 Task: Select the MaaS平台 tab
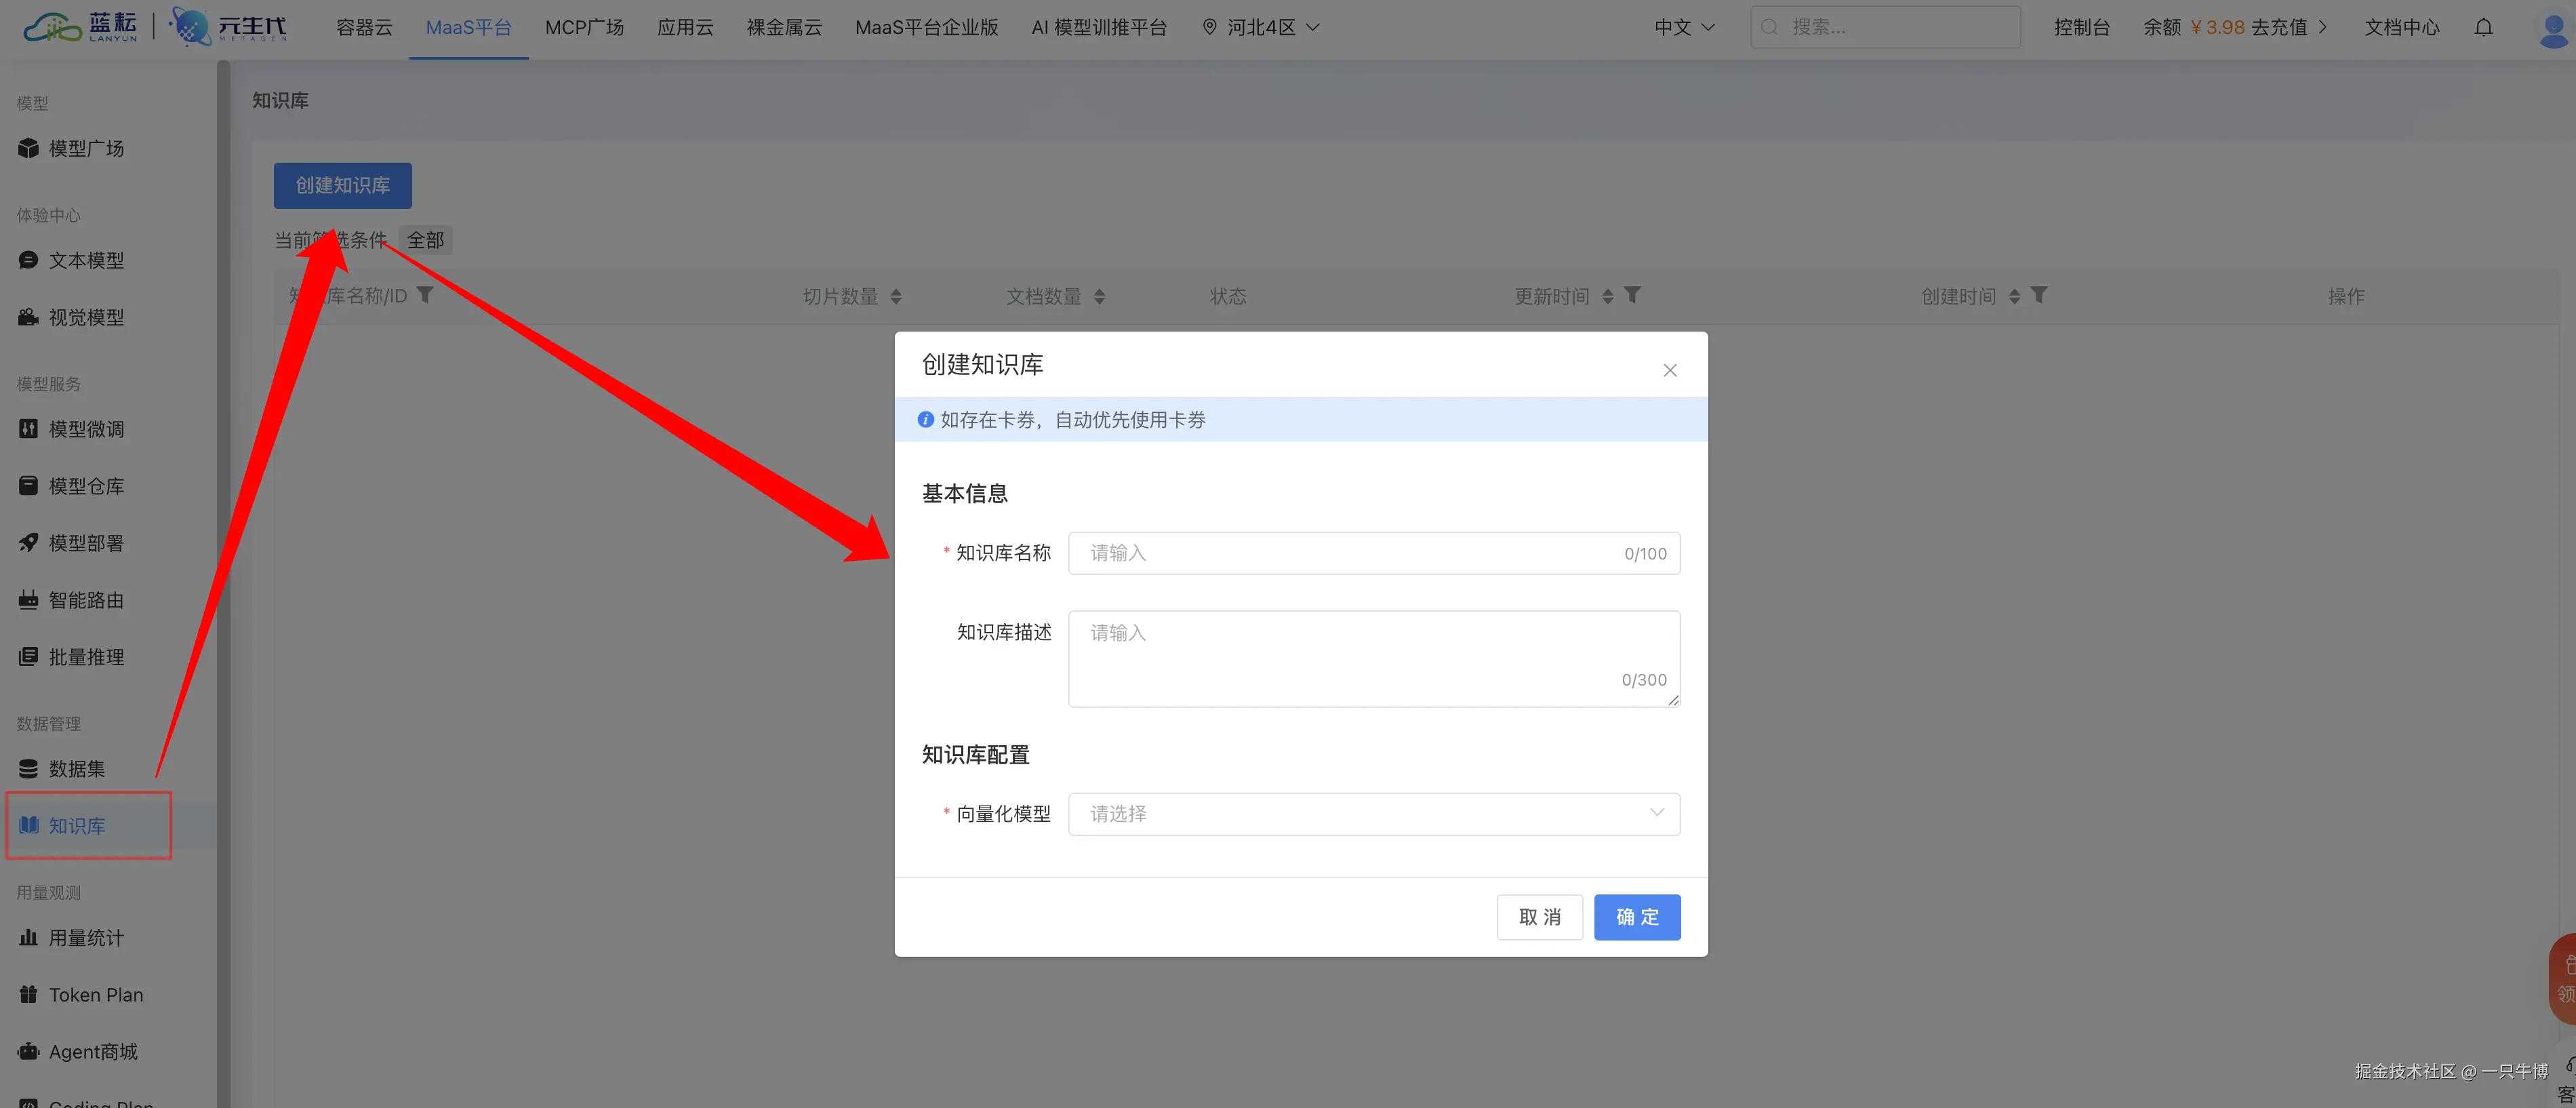pyautogui.click(x=468, y=28)
